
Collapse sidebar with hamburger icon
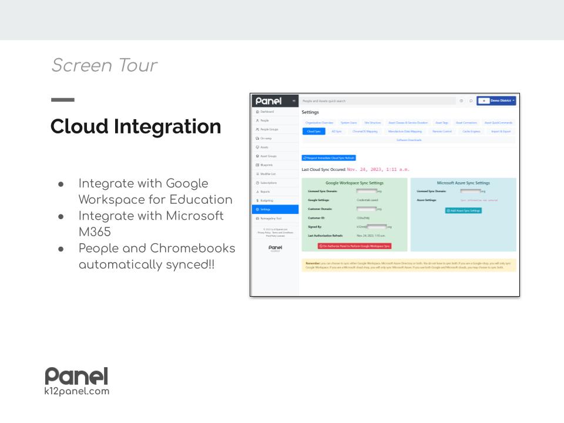point(294,101)
